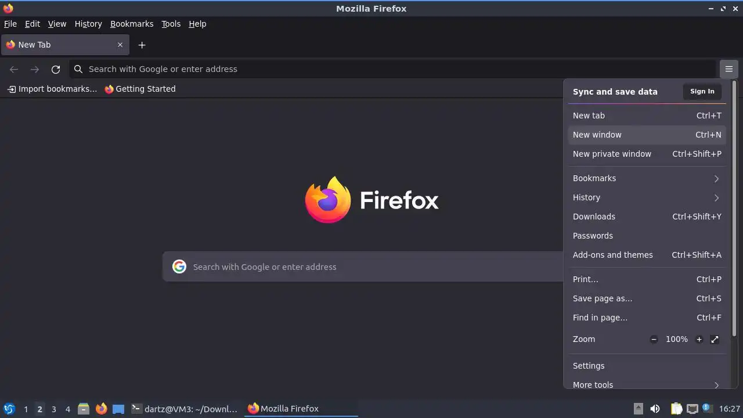Open the Edit menu
743x418 pixels.
pos(33,24)
